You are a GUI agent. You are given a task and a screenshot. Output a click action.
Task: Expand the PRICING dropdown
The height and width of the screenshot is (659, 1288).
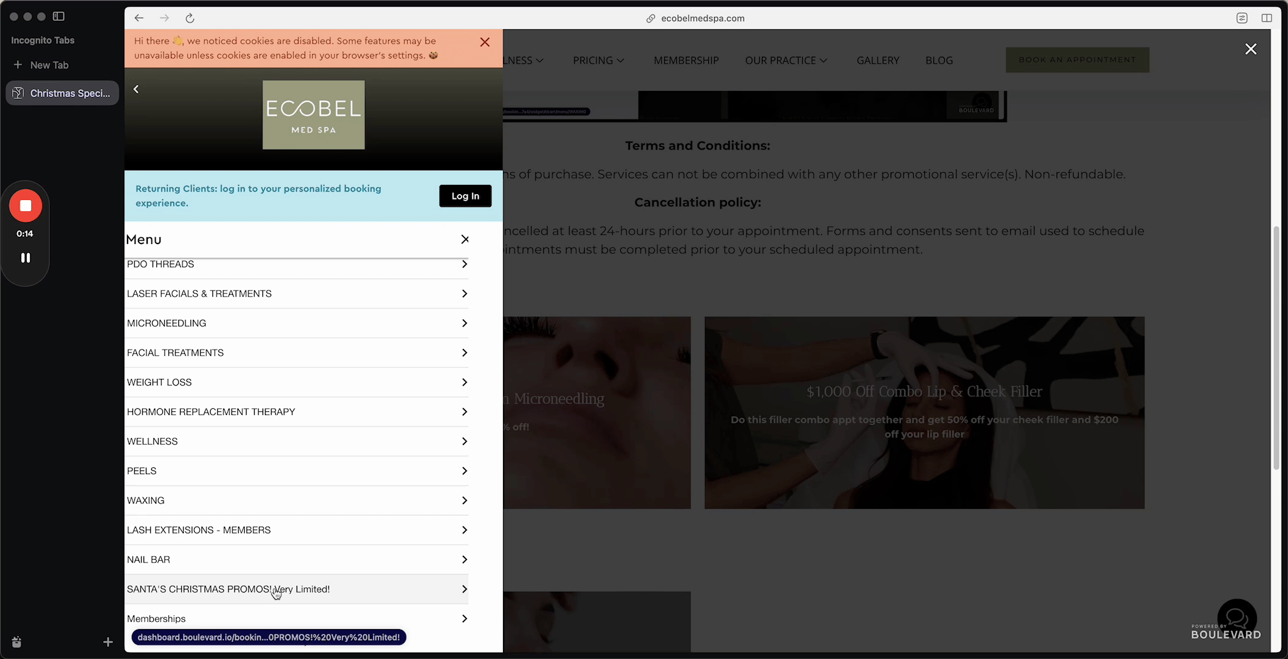coord(598,60)
